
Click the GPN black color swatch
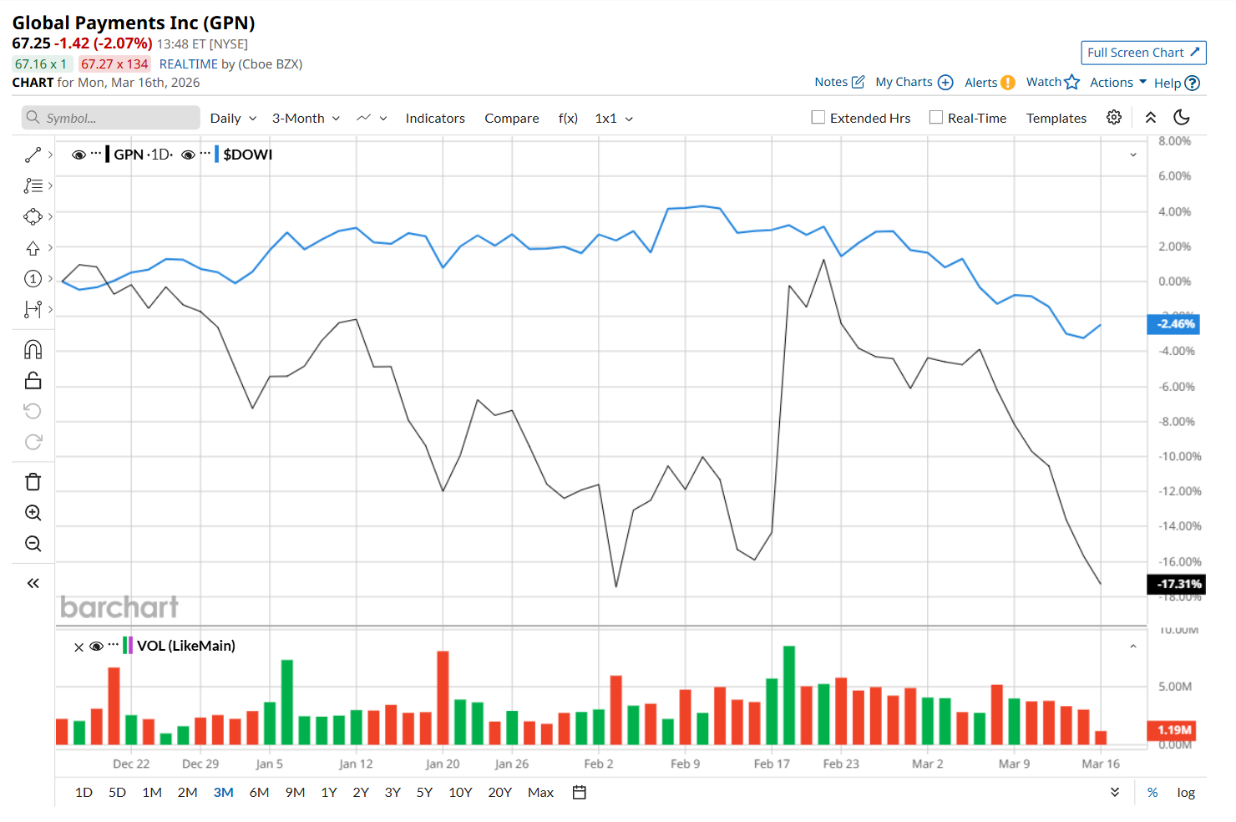(x=108, y=155)
